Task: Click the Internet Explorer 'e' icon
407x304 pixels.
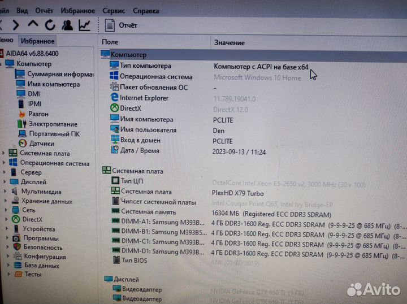Action: 114,97
